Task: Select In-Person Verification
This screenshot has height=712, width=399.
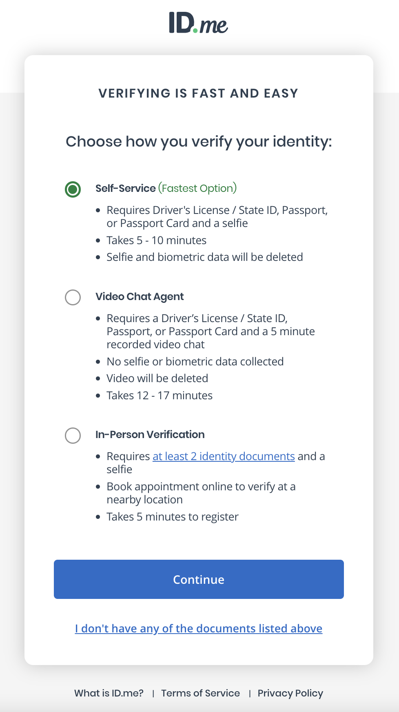Action: point(73,435)
